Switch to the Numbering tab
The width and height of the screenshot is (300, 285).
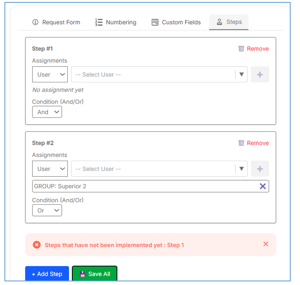click(x=116, y=22)
